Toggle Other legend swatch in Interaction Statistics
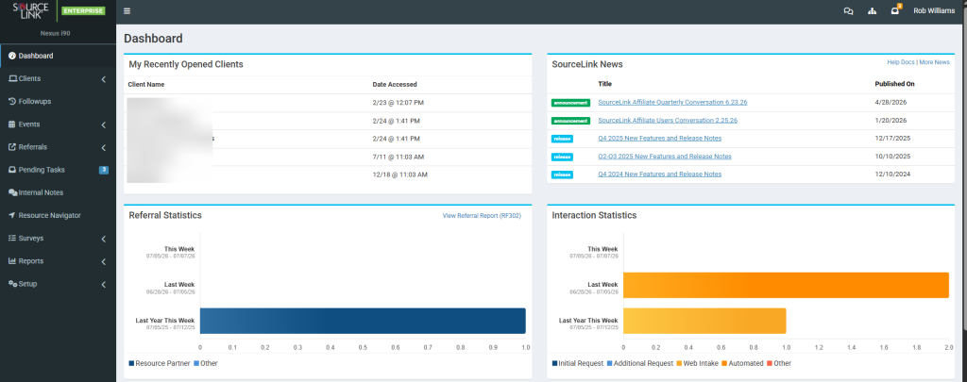967x382 pixels. tap(770, 363)
